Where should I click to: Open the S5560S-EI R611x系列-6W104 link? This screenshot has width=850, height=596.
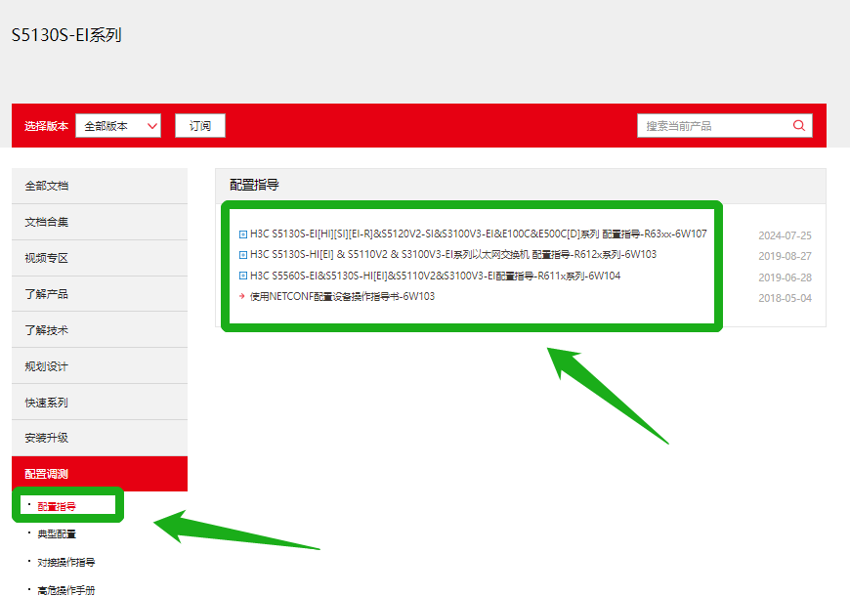tap(435, 276)
